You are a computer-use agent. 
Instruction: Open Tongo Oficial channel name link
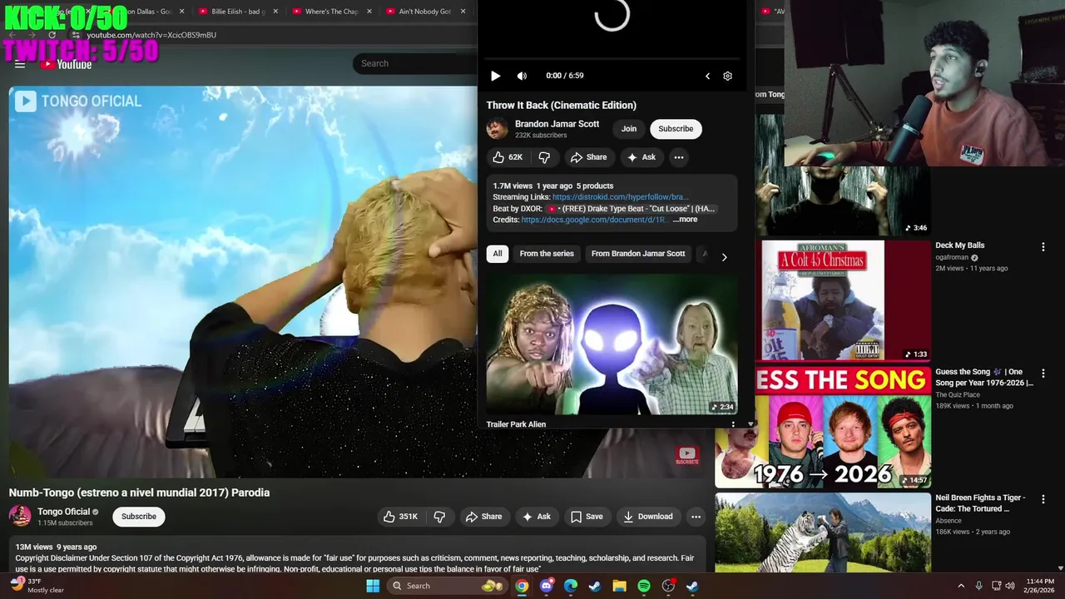coord(63,512)
